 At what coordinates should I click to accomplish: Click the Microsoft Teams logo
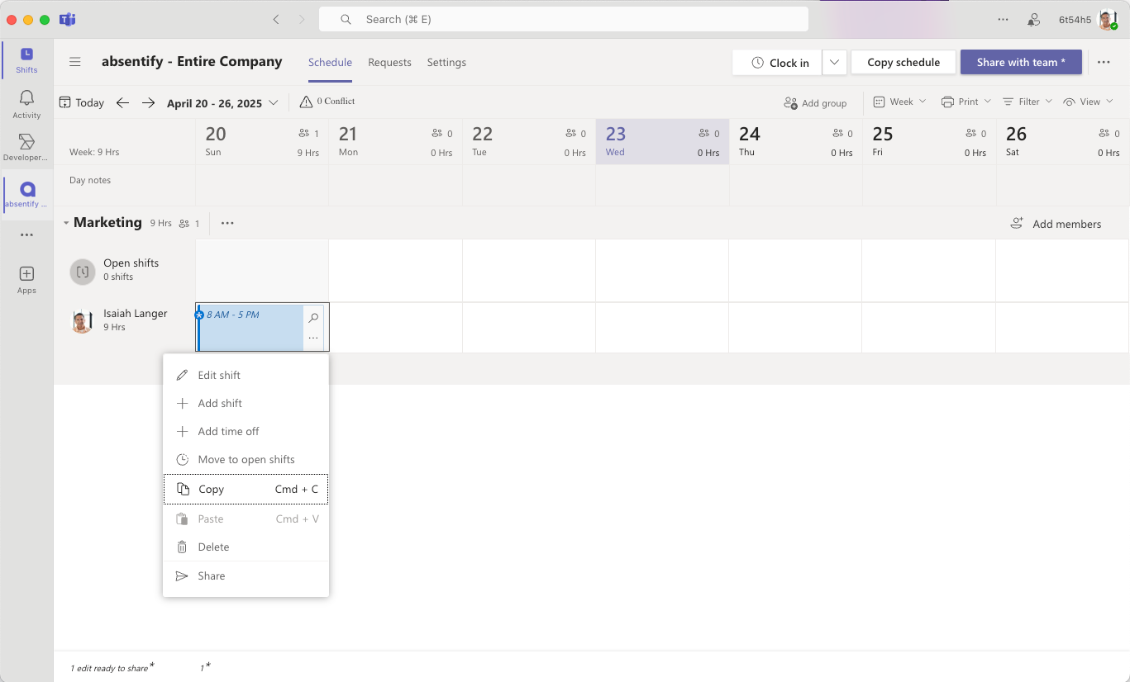pyautogui.click(x=68, y=19)
